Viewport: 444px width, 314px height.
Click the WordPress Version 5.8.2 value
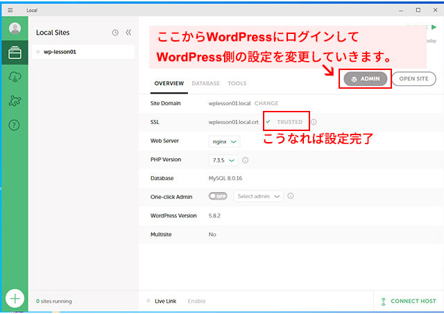point(214,216)
